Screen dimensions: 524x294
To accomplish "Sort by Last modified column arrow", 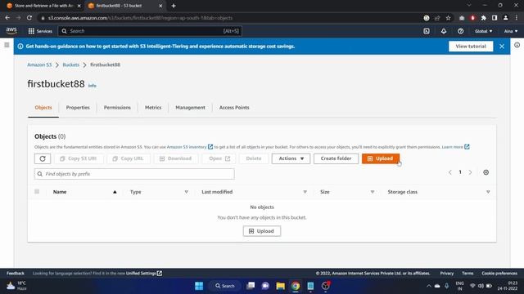I will click(x=305, y=192).
